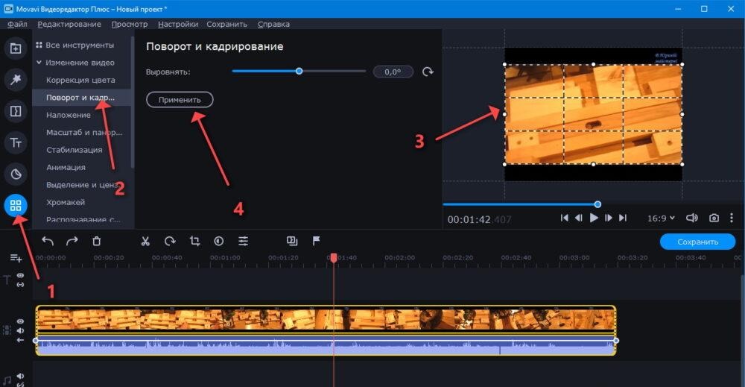Open clip properties sliders icon
The width and height of the screenshot is (745, 387).
pos(244,241)
